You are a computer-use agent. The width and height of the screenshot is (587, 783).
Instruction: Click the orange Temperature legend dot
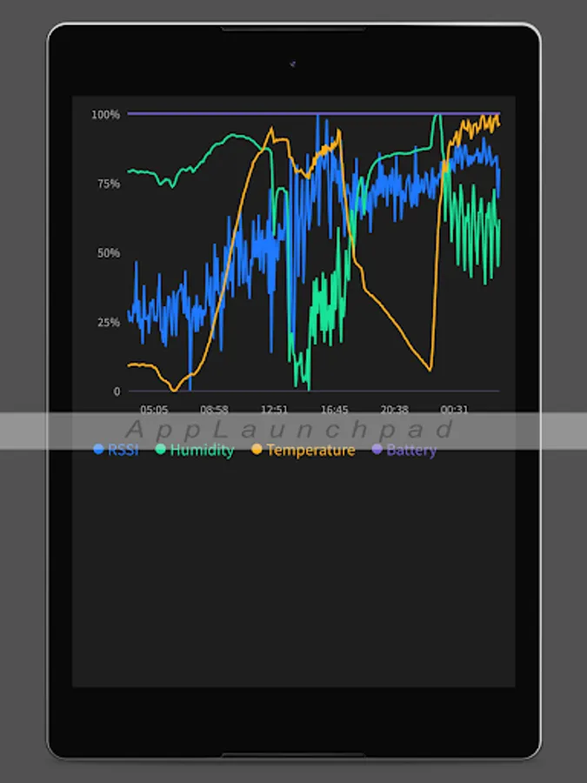[256, 449]
